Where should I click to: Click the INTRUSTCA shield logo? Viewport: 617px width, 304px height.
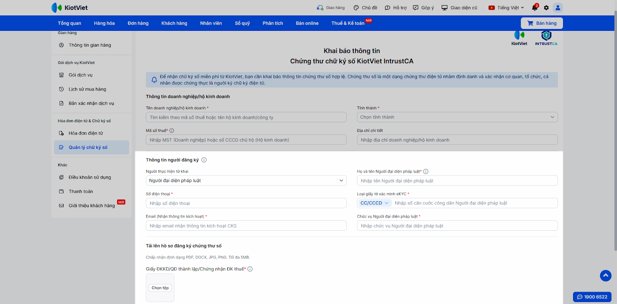(546, 36)
